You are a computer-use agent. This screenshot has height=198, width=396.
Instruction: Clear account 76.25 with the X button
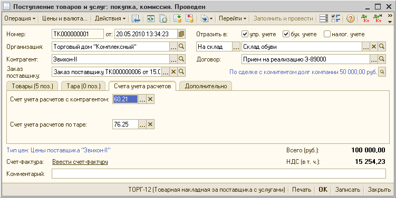(x=150, y=124)
